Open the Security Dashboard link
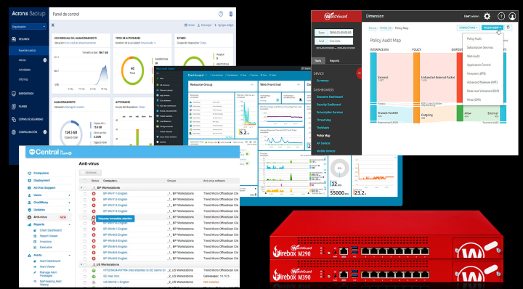 coord(328,105)
